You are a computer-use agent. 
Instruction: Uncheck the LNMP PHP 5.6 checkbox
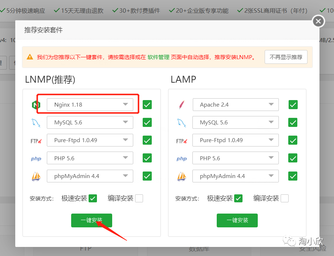coord(147,158)
